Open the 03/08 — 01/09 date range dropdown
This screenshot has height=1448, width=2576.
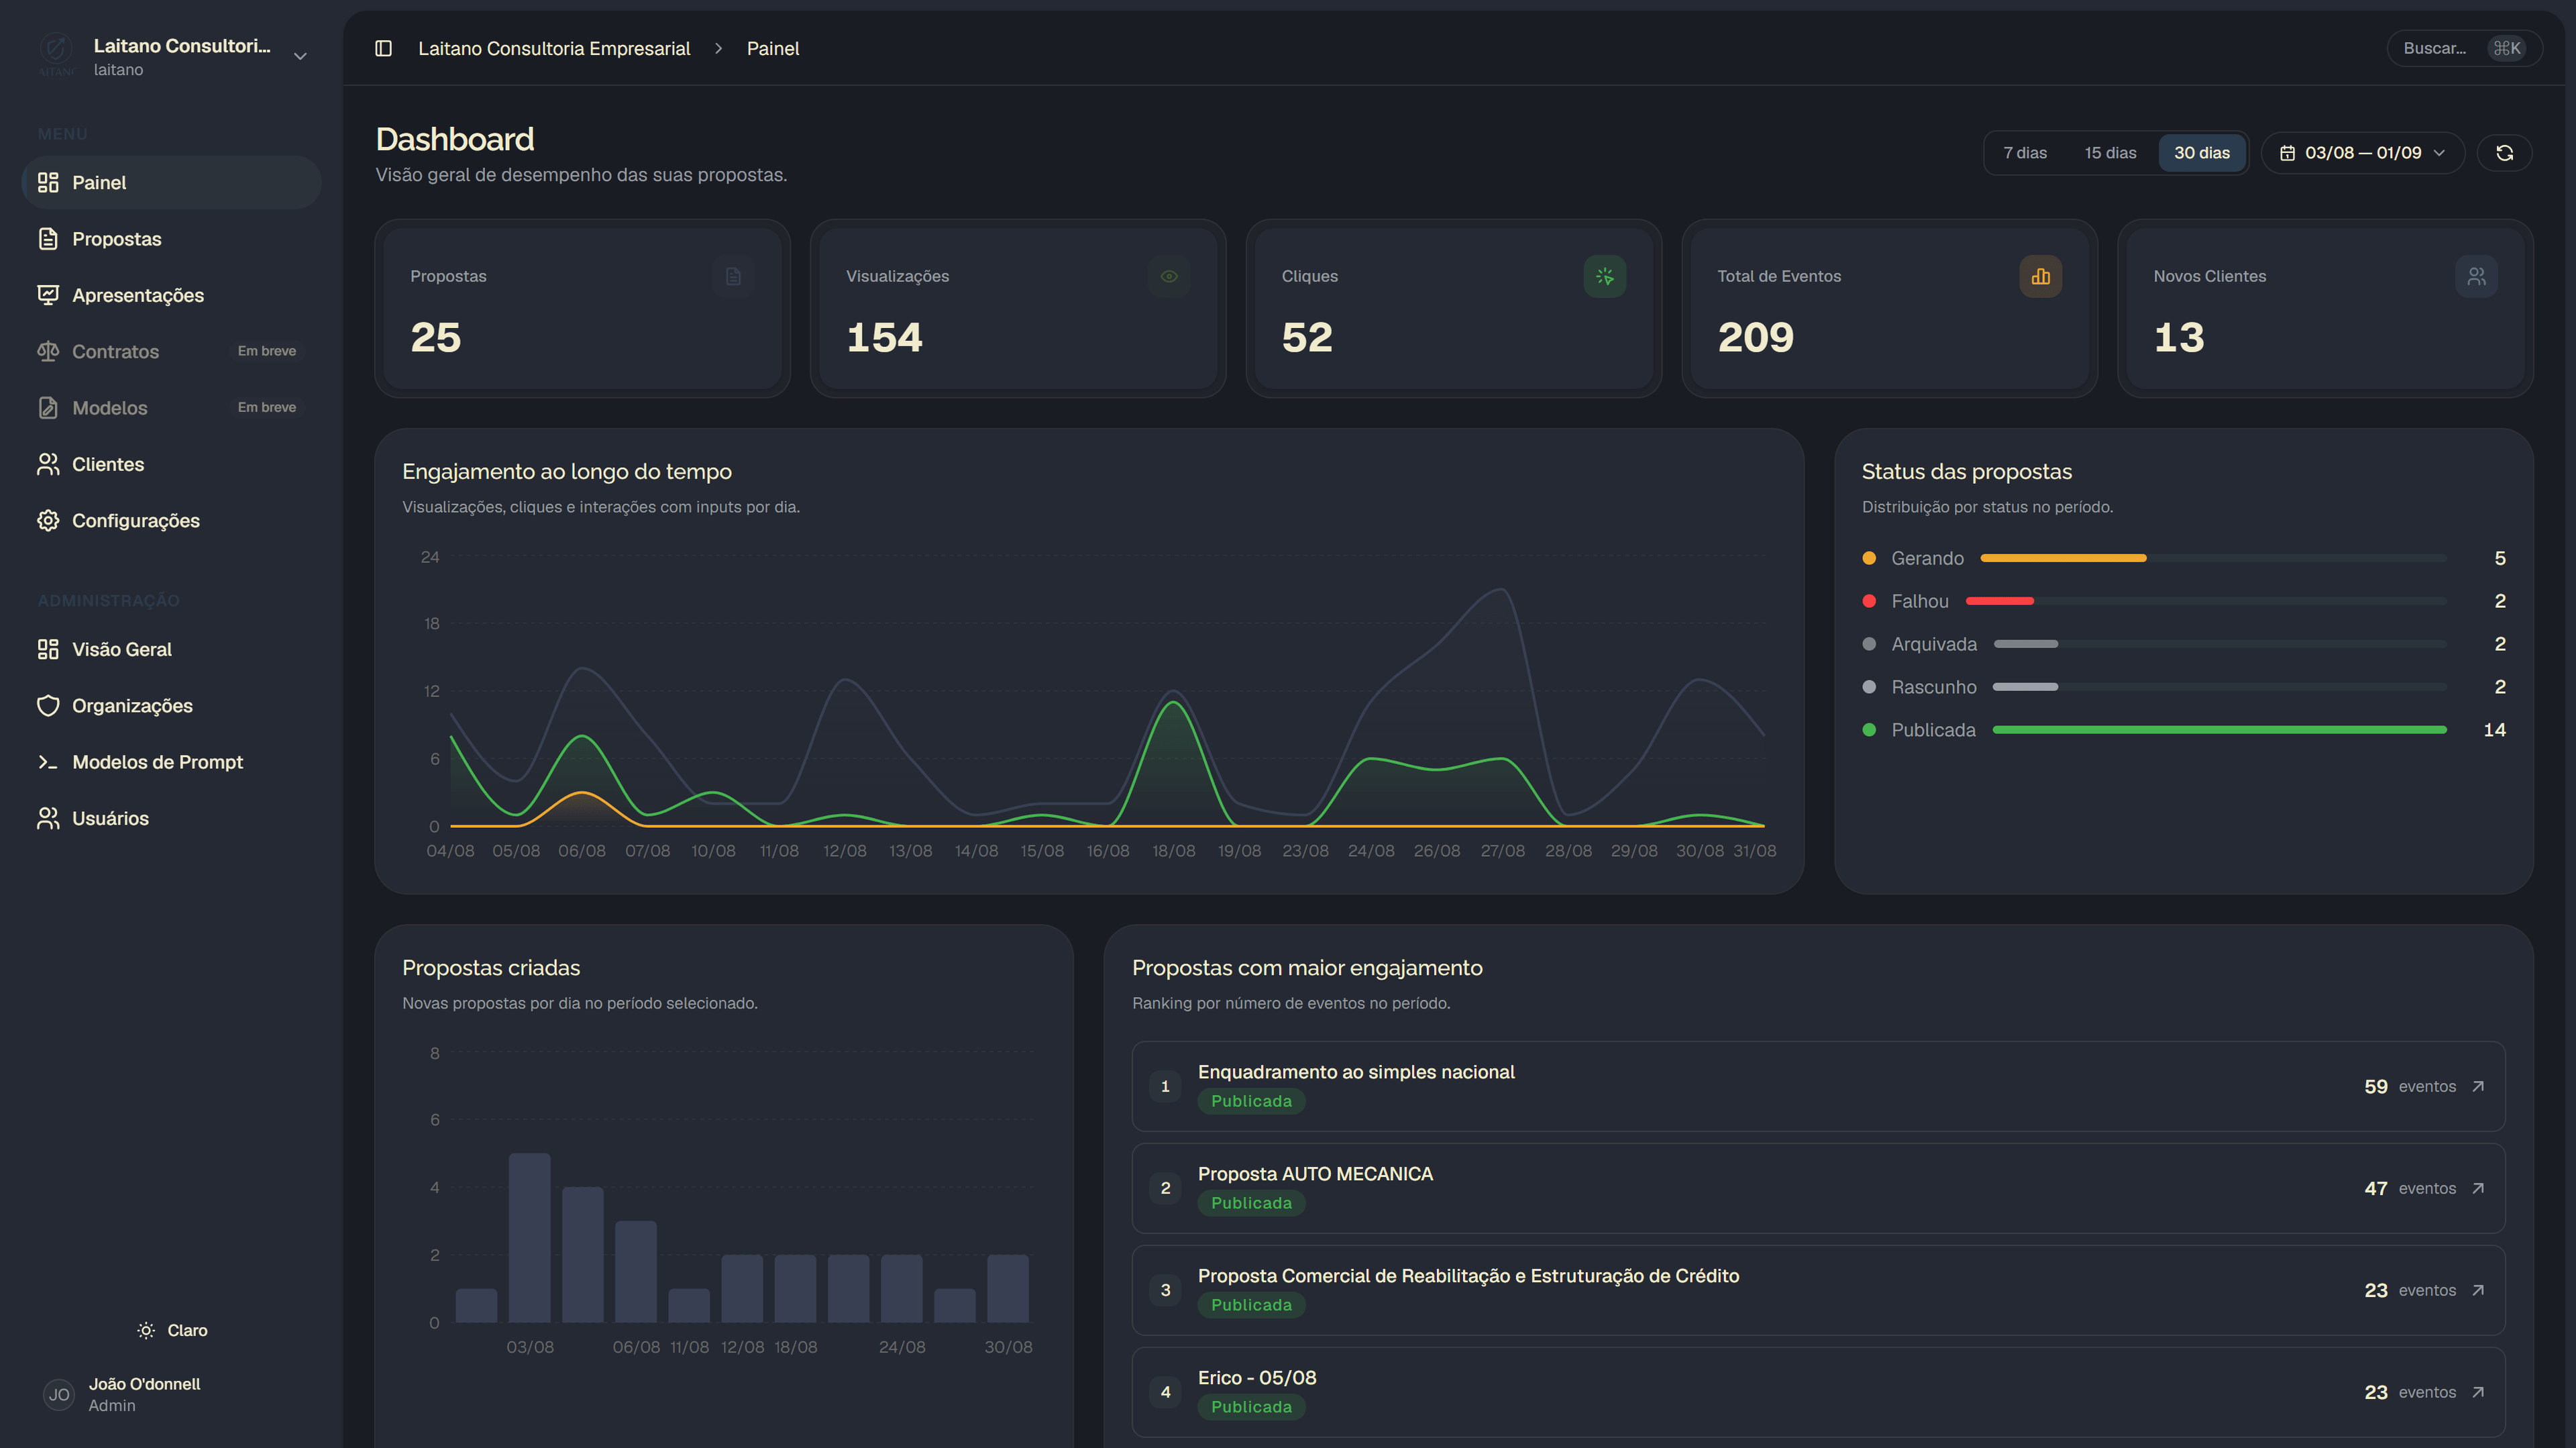[x=2363, y=153]
